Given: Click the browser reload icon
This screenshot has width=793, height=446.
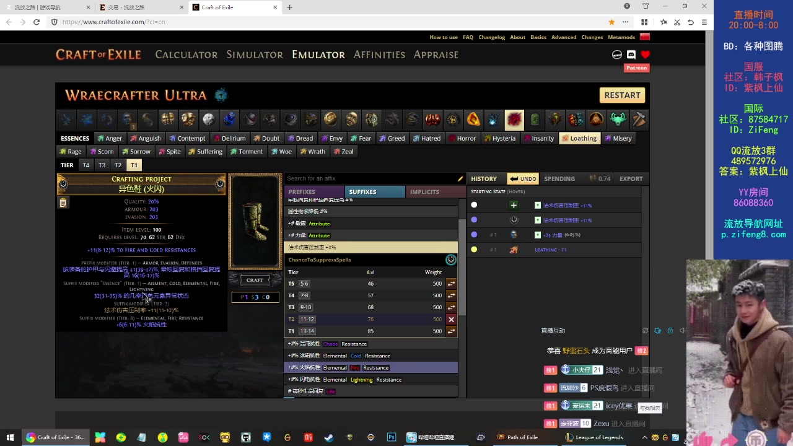Looking at the screenshot, I should (x=37, y=22).
